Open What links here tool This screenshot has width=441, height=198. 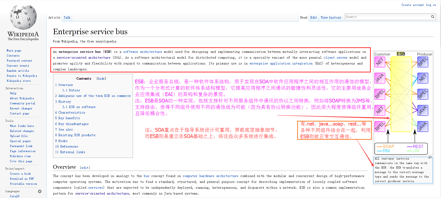pyautogui.click(x=22, y=126)
